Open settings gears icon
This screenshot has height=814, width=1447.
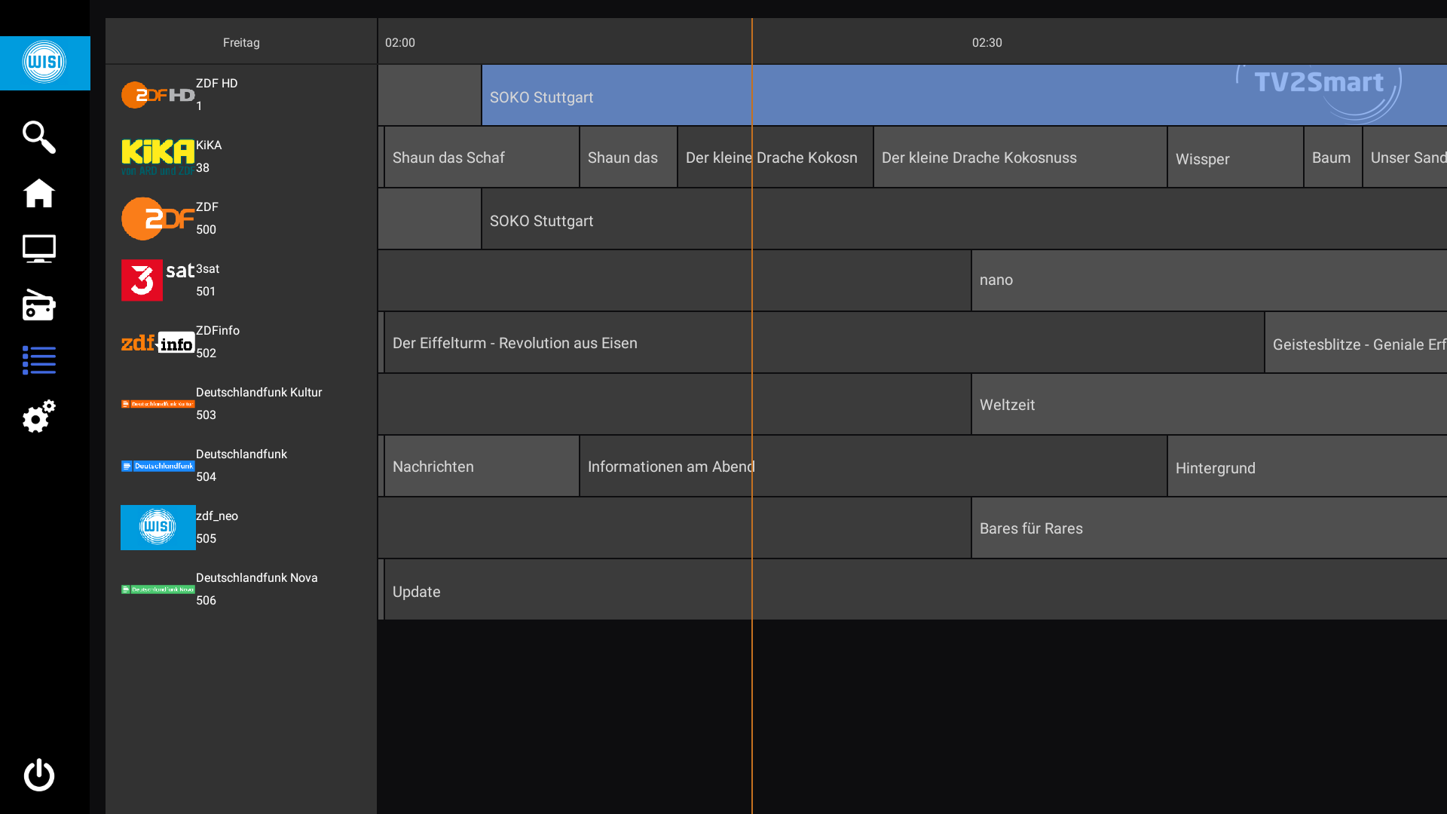39,416
